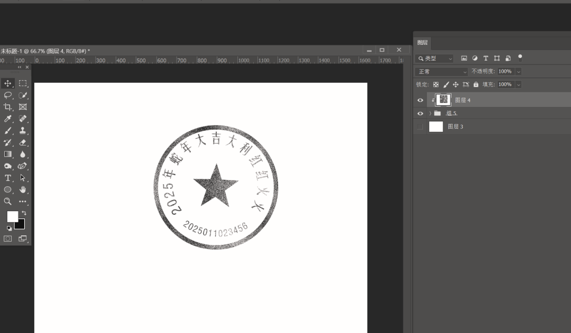
Task: Open the 正常 blend mode dropdown
Action: pyautogui.click(x=441, y=72)
